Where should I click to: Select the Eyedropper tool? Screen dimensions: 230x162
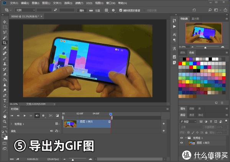tap(5, 48)
